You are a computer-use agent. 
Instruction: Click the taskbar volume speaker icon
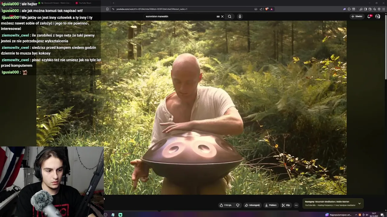point(367,215)
